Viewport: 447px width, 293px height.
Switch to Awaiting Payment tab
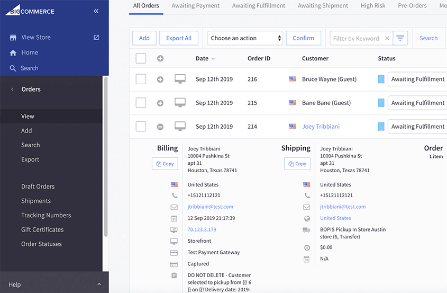pyautogui.click(x=195, y=6)
